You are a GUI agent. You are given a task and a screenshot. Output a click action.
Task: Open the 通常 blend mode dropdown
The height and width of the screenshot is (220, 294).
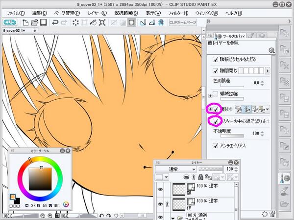[x=176, y=169]
